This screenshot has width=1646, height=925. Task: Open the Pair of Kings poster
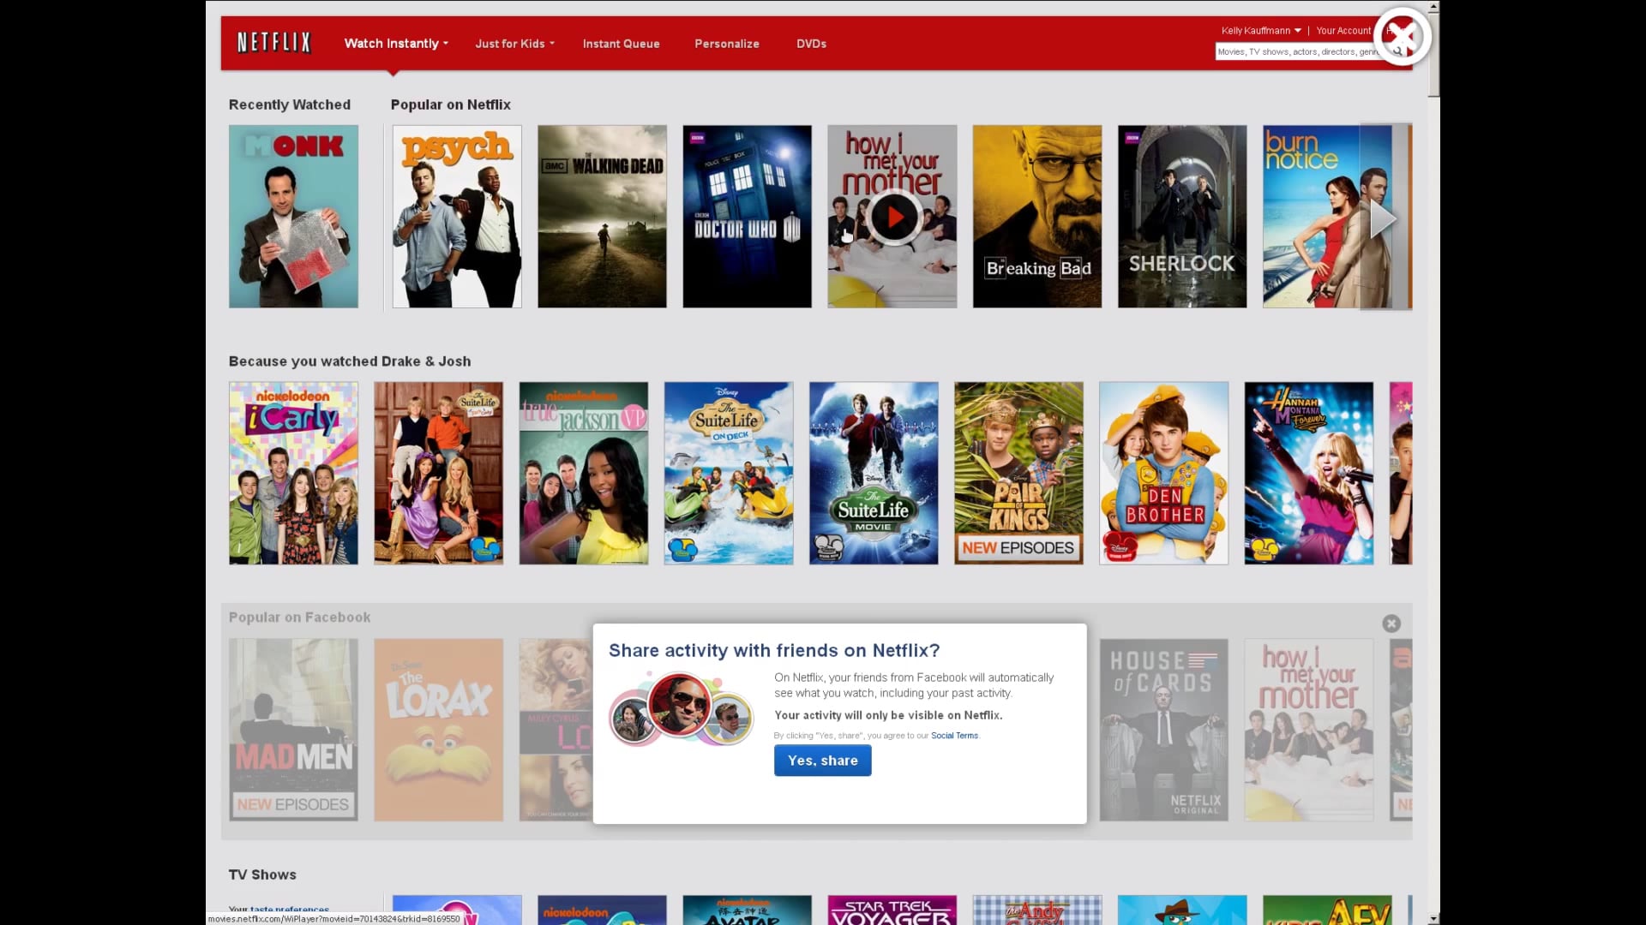tap(1018, 474)
